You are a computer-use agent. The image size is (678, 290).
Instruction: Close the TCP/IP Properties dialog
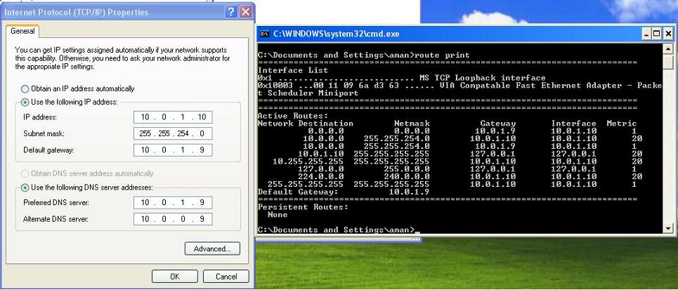(246, 12)
